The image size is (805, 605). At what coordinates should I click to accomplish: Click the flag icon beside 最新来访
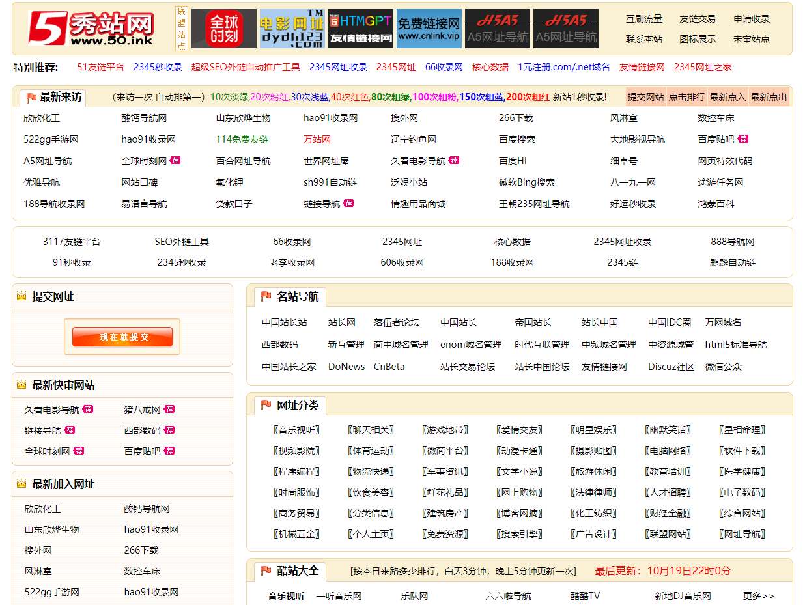click(31, 98)
